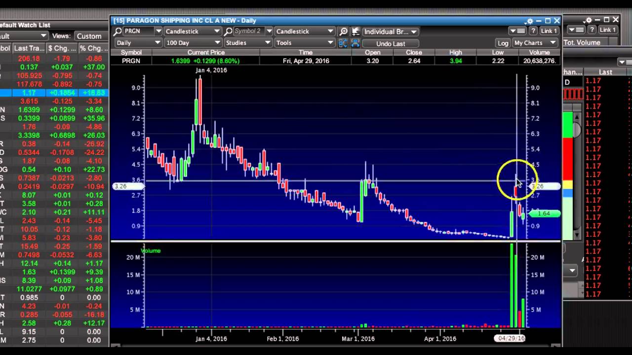Open the second Candlestick chart type dropdown
632x355 pixels.
click(x=305, y=31)
